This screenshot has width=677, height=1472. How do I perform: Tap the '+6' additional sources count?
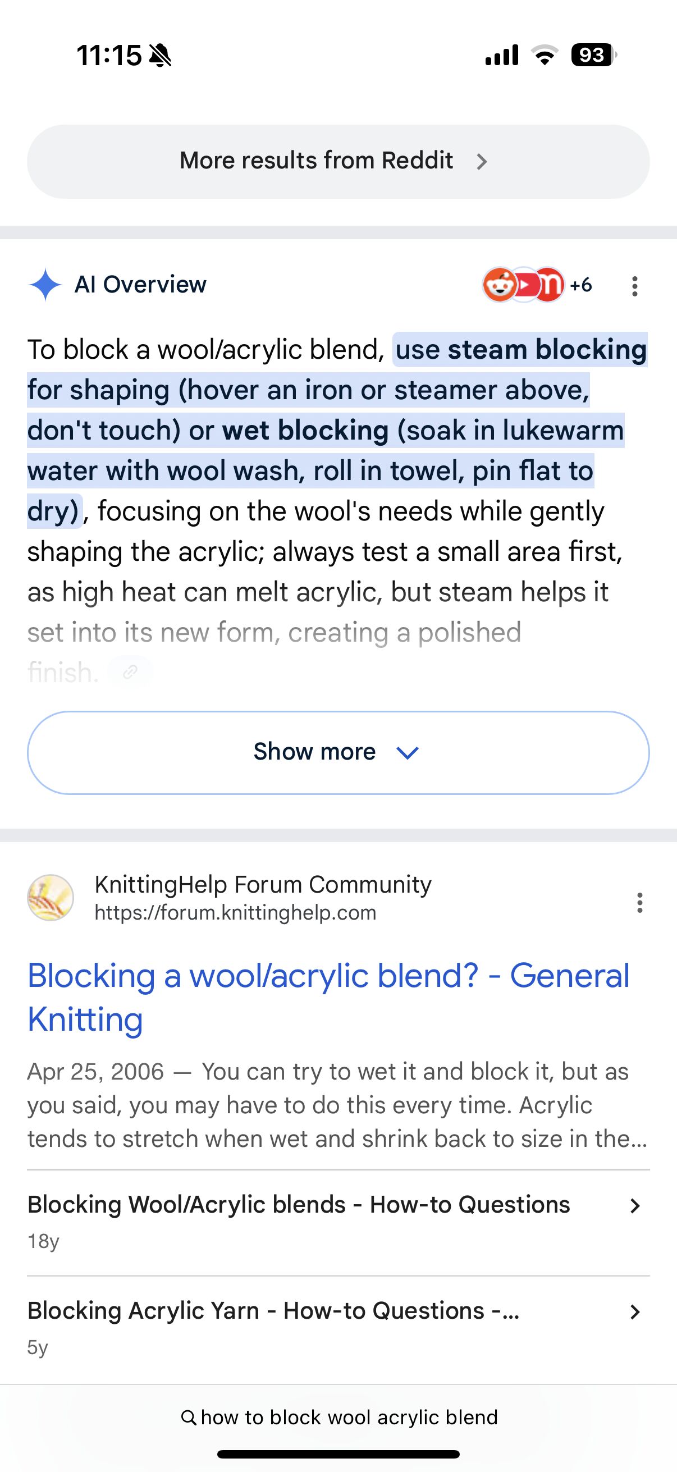tap(580, 285)
